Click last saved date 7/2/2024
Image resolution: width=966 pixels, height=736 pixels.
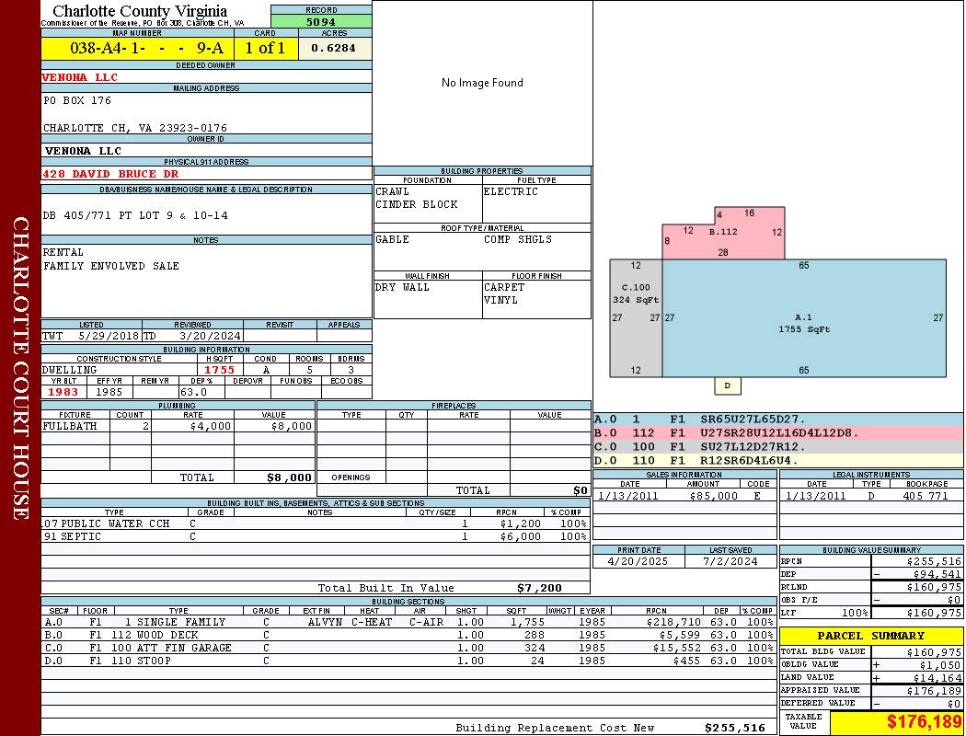click(730, 561)
